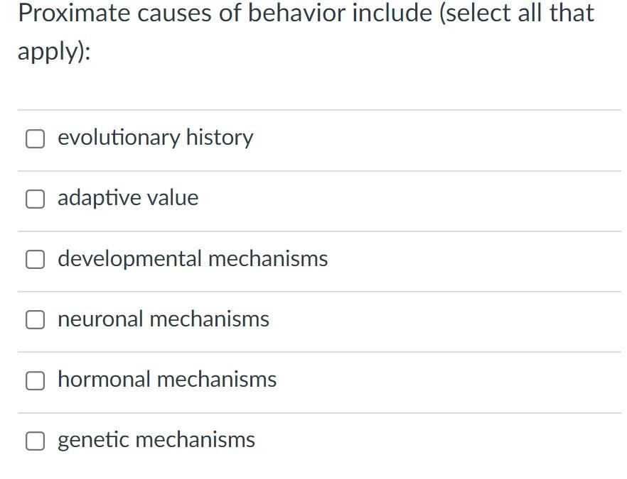Check the developmental mechanisms checkbox

34,259
